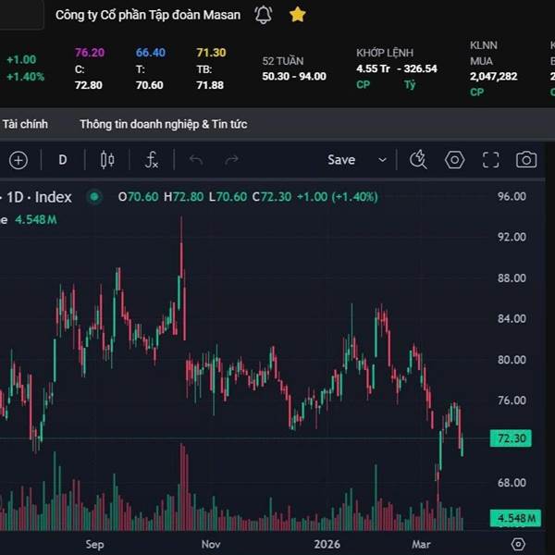
Task: Open the indicators fx menu
Action: coord(152,160)
